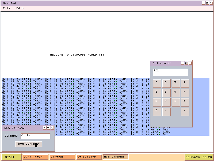Click the Calculator display field showing 322
214x161 pixels.
coord(170,72)
